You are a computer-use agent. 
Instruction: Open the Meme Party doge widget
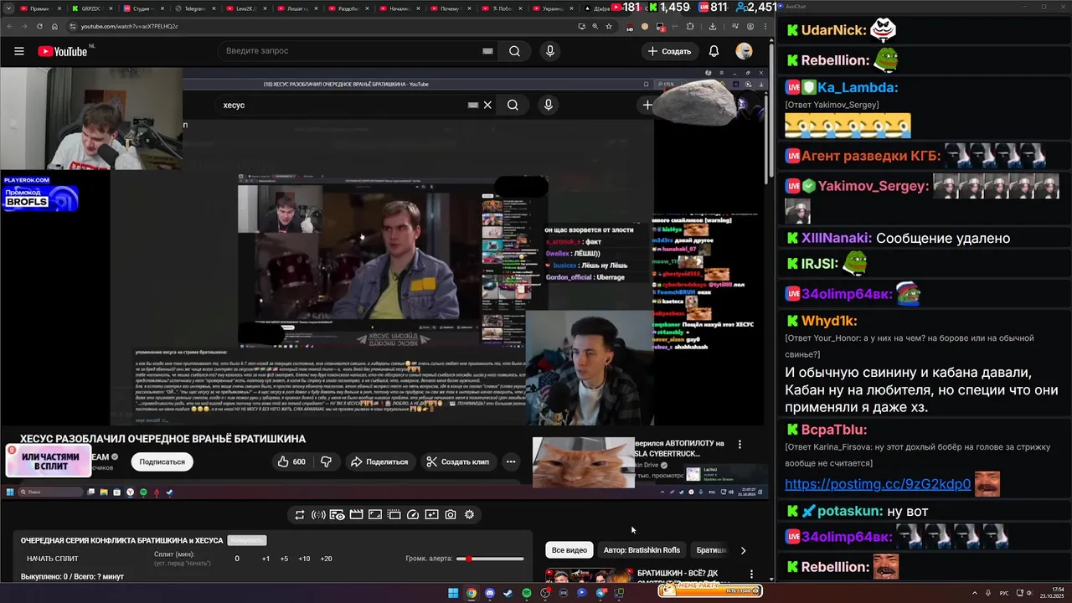(709, 590)
